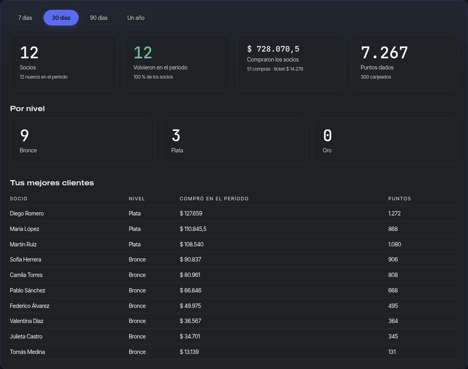468x369 pixels.
Task: Select the 7 días period filter
Action: (25, 18)
